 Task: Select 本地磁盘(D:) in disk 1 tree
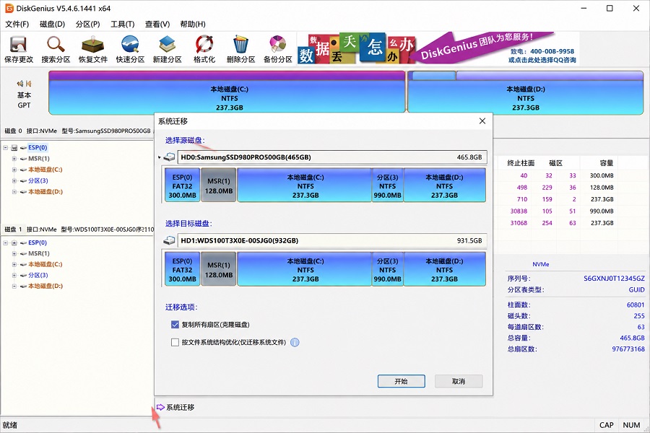[x=45, y=286]
